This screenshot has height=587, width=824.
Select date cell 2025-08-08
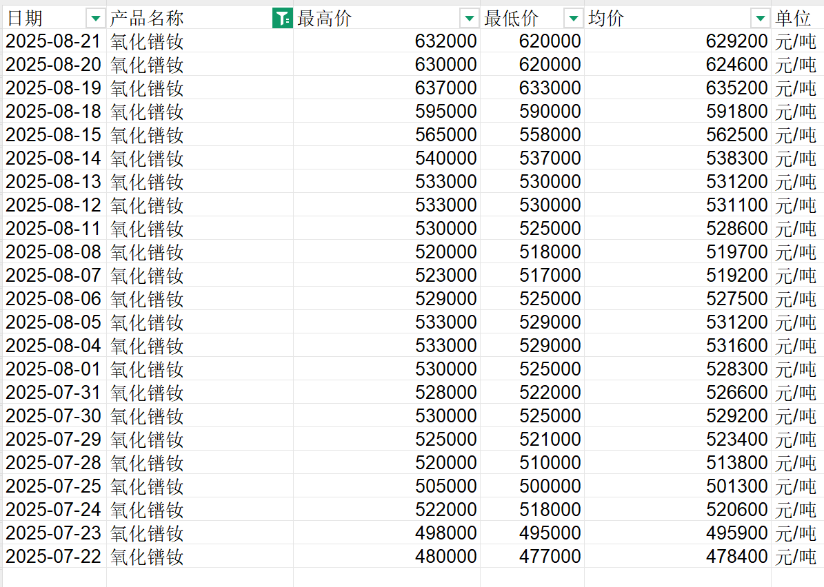pos(54,251)
